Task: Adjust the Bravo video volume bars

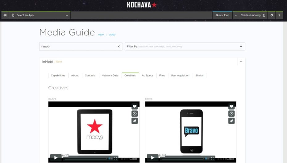Action: click(207, 158)
